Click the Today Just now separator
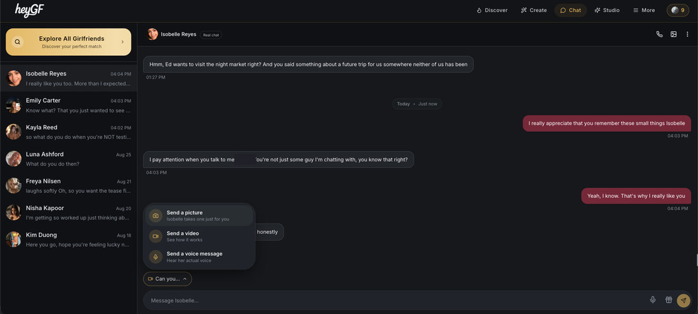 click(x=417, y=103)
